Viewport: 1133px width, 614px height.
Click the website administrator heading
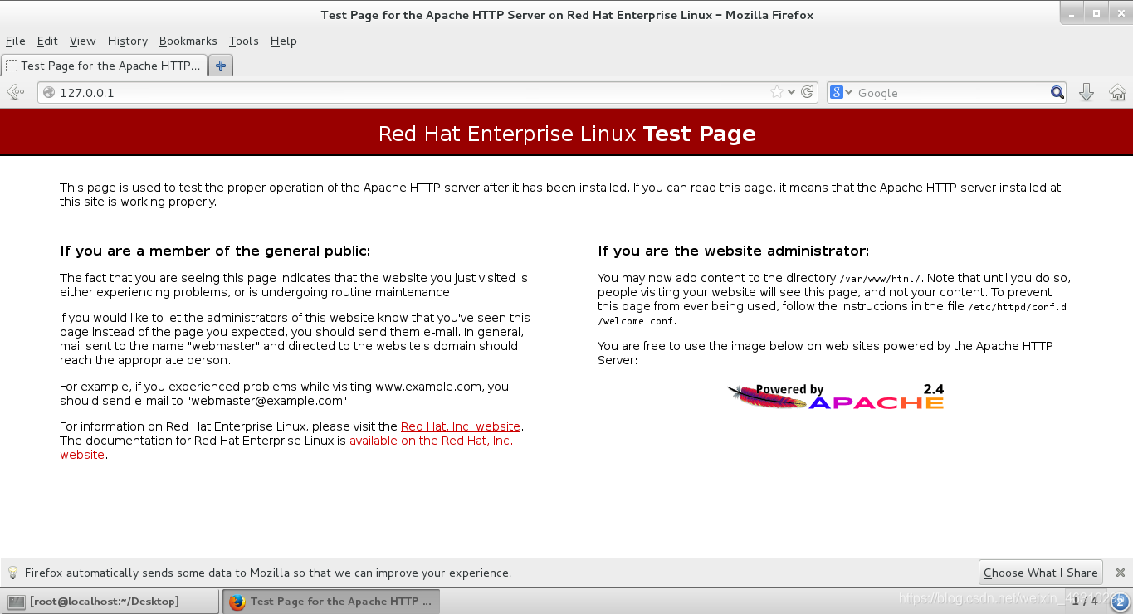pos(734,251)
